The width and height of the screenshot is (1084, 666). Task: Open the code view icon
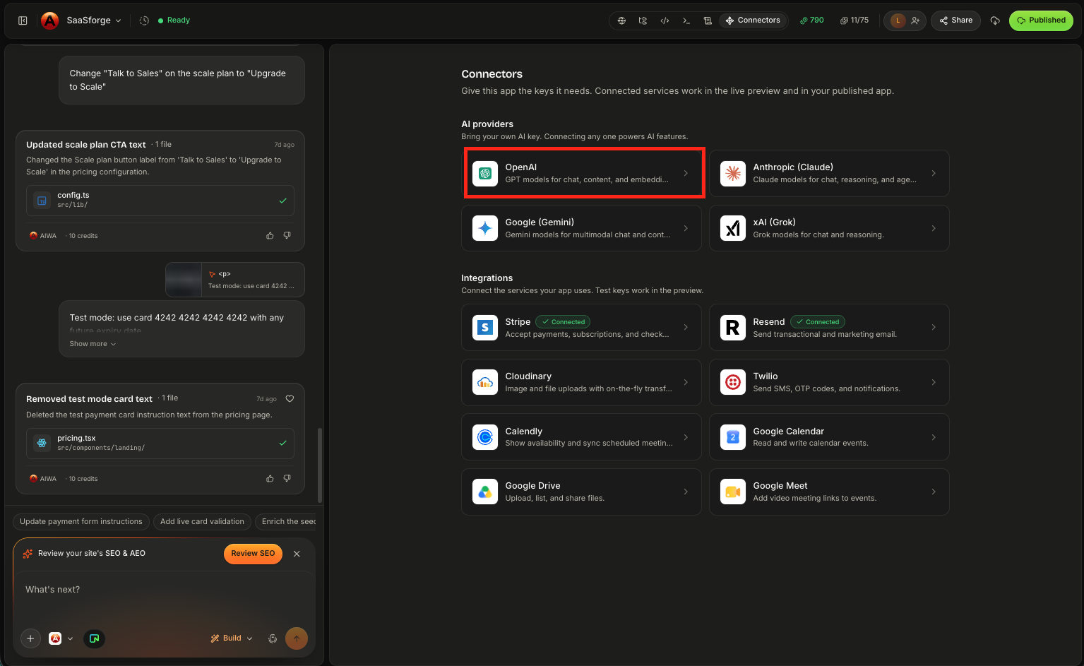click(665, 20)
